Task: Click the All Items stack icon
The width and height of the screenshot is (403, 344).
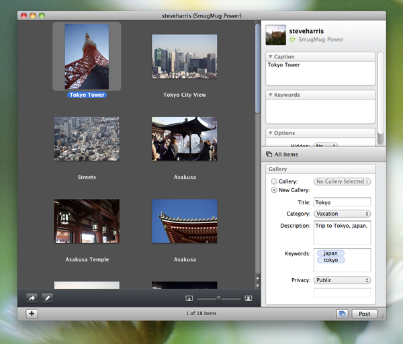Action: 269,155
